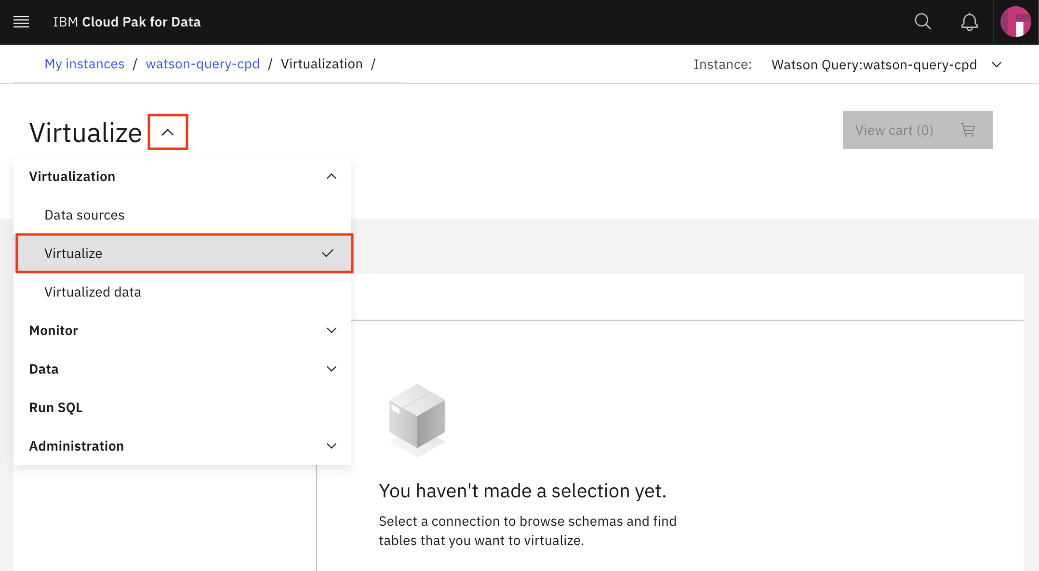Click the search icon in top bar
The image size is (1039, 571).
click(922, 22)
